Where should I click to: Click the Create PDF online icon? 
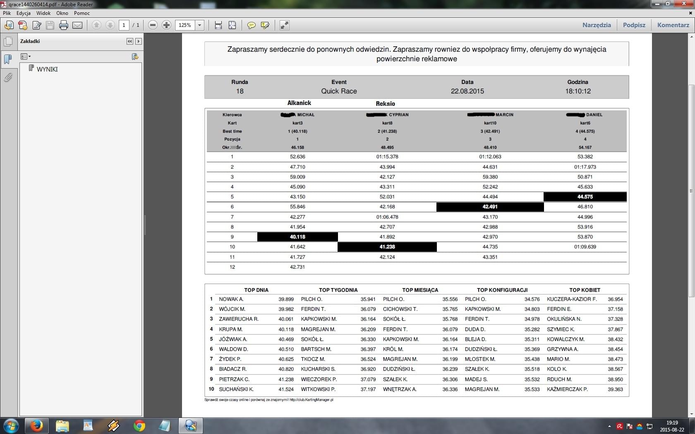point(23,26)
